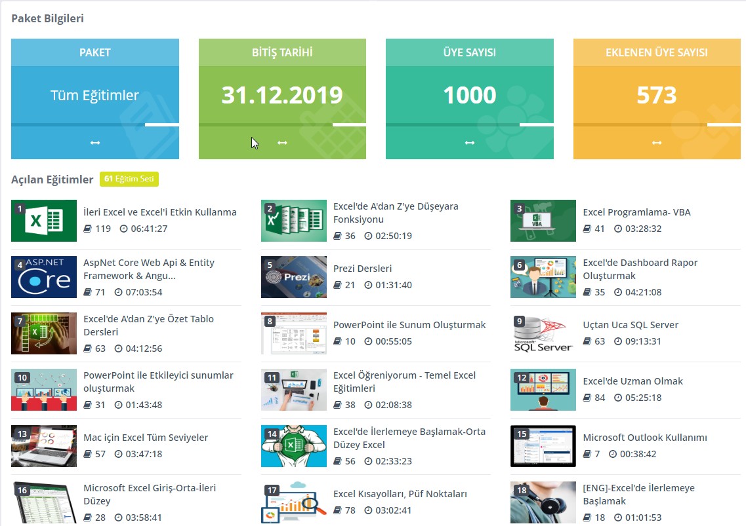Select the 1000 member count card

point(469,96)
